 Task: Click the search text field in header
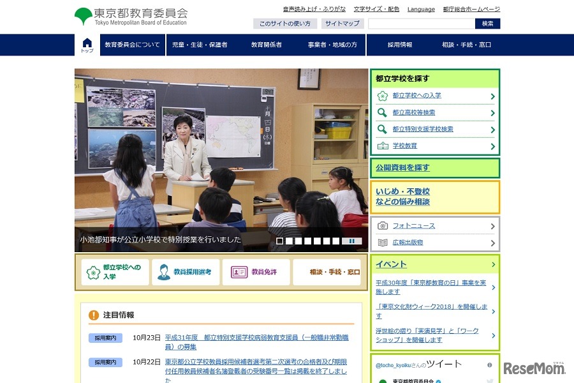(421, 24)
